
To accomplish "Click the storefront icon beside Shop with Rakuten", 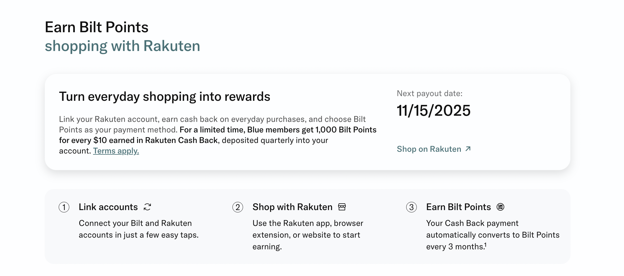I will pos(341,207).
